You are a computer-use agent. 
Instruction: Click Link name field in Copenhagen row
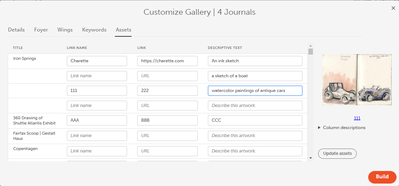coord(97,151)
